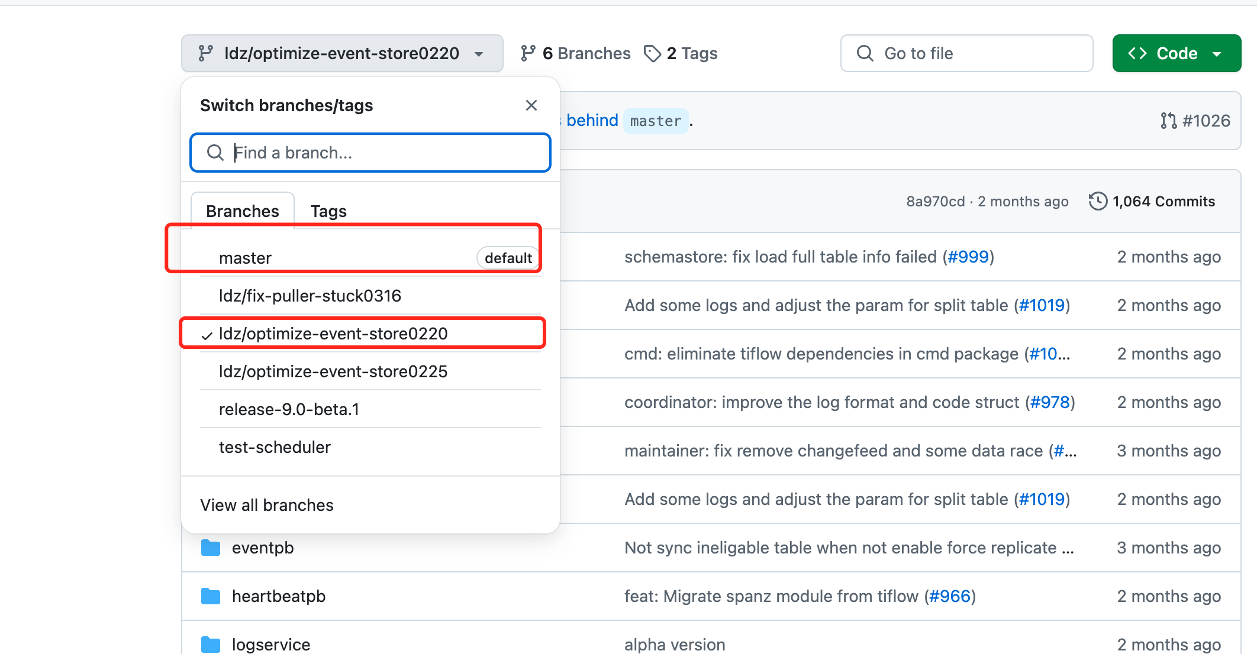This screenshot has height=654, width=1257.
Task: Click the 6 Branches link
Action: pos(575,53)
